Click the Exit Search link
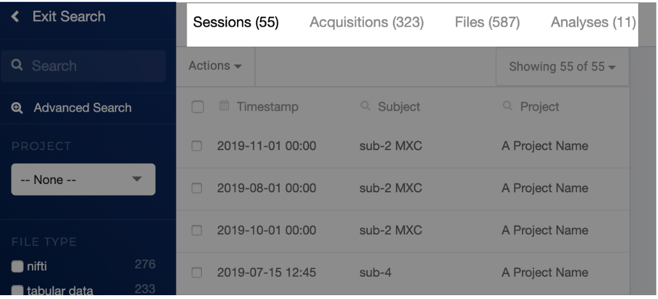 point(69,17)
